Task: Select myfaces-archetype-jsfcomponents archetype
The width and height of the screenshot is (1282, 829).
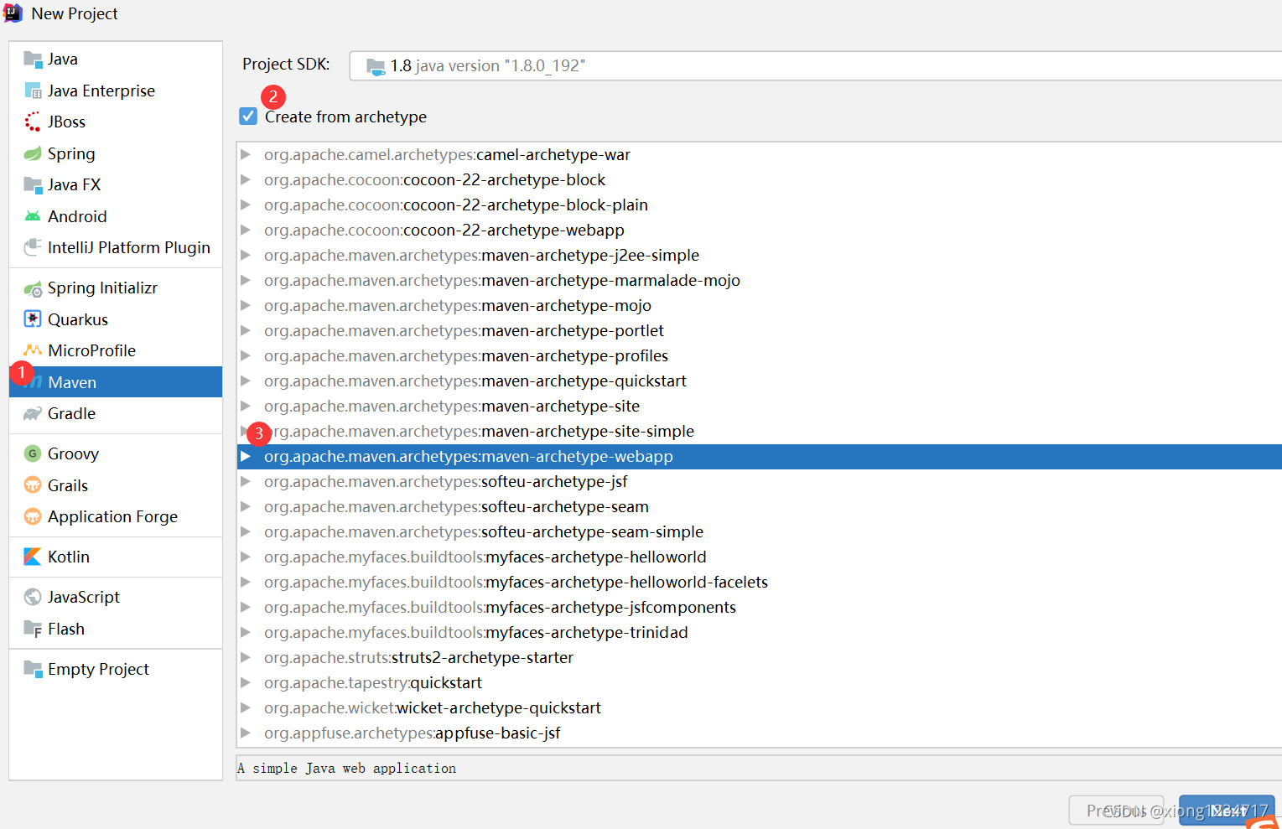Action: click(x=759, y=607)
